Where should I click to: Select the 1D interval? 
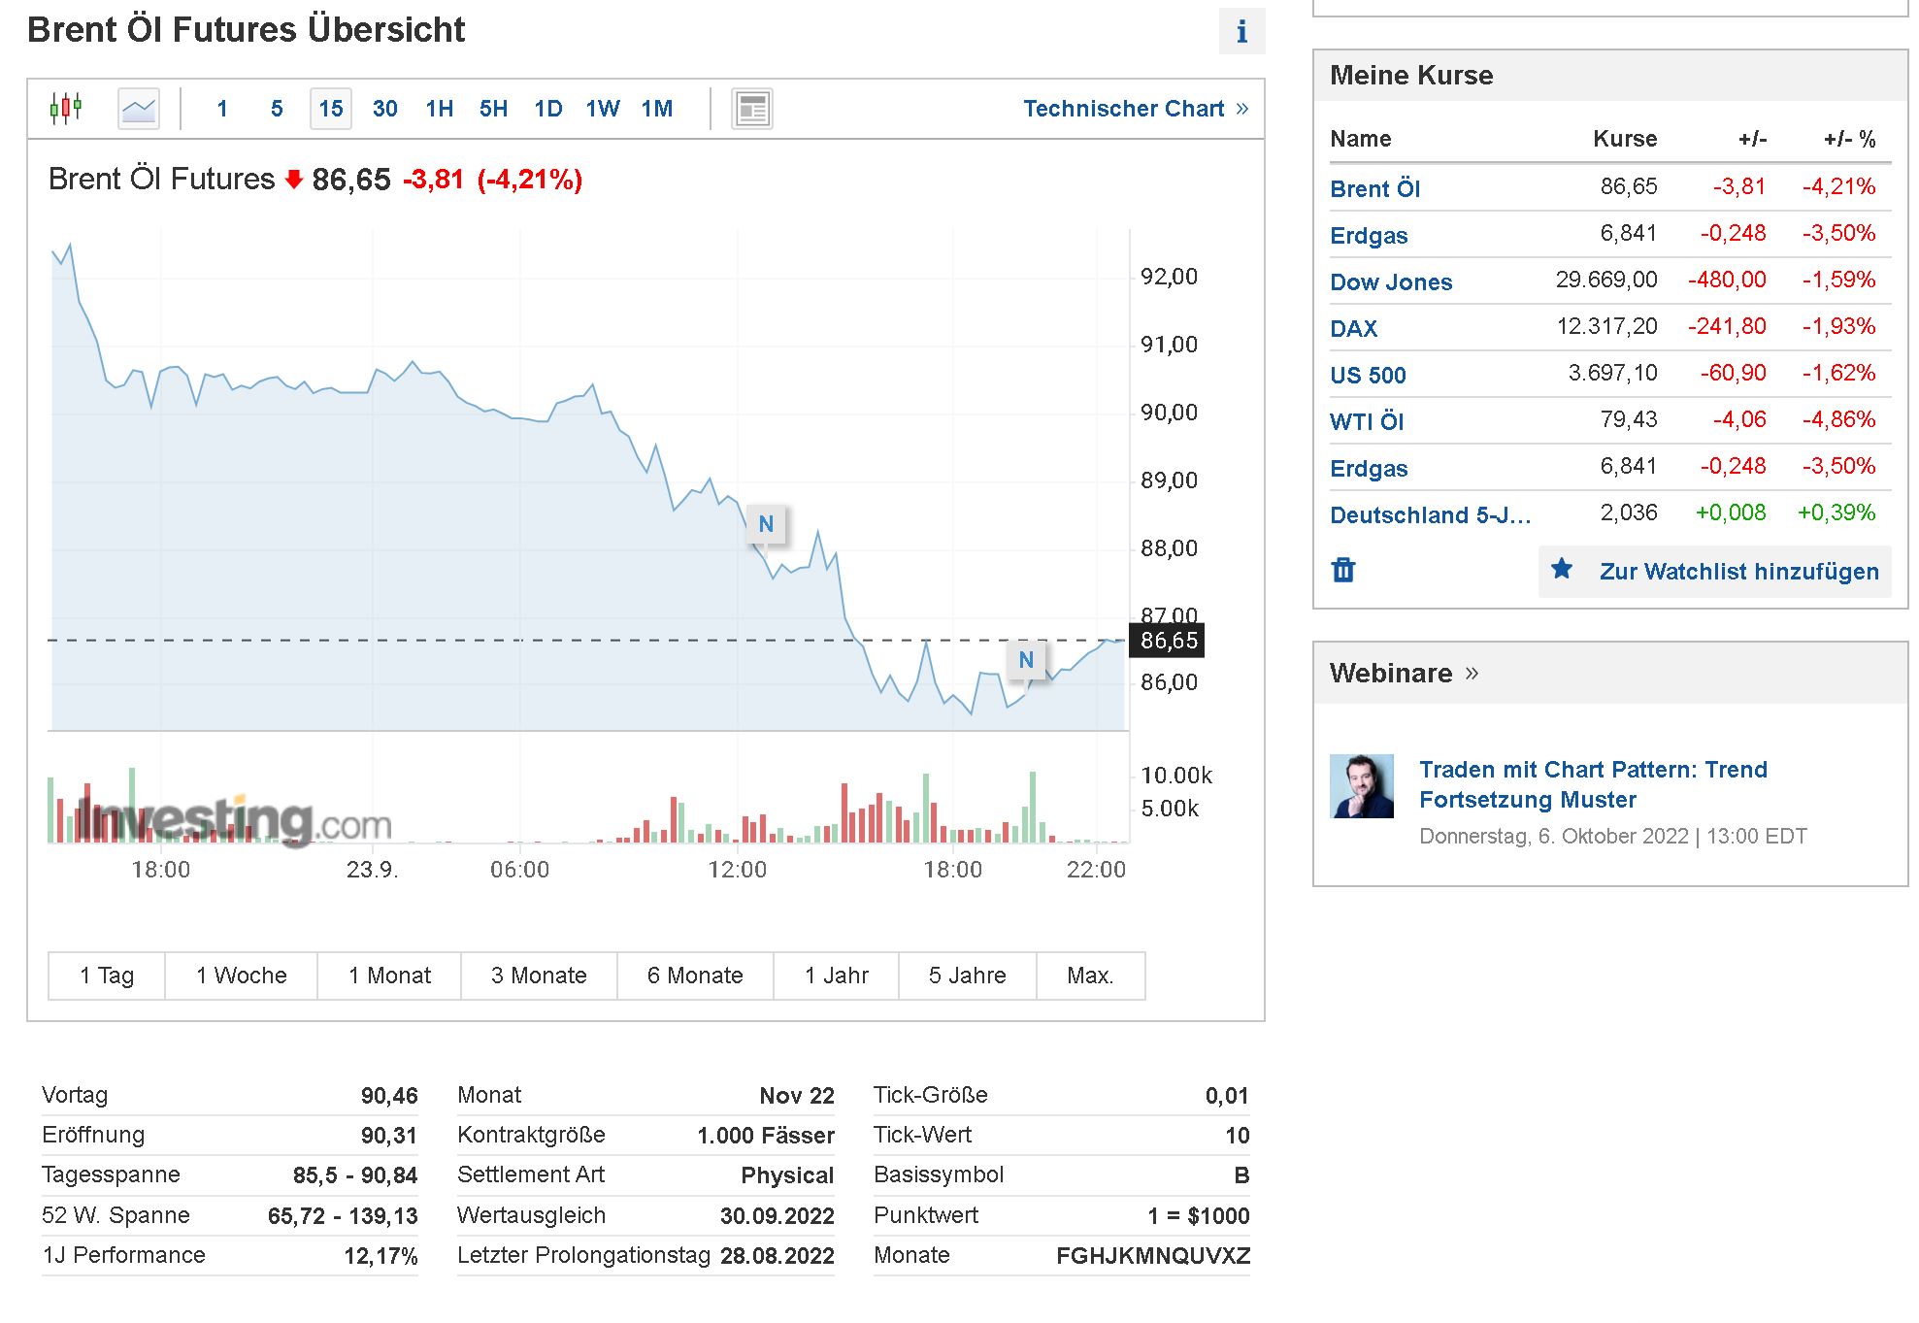point(548,109)
